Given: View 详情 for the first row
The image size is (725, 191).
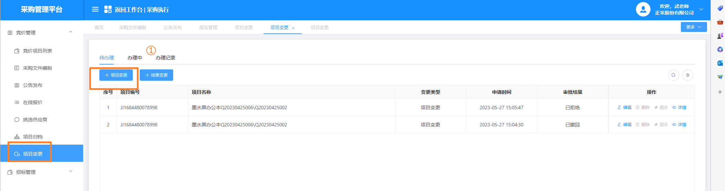Looking at the screenshot, I should (679, 108).
